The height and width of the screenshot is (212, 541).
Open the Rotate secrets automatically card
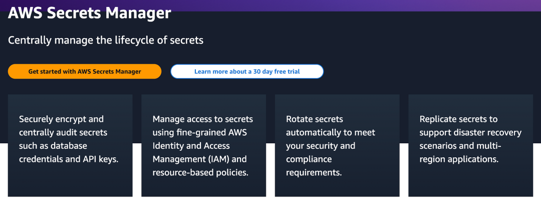click(x=337, y=145)
